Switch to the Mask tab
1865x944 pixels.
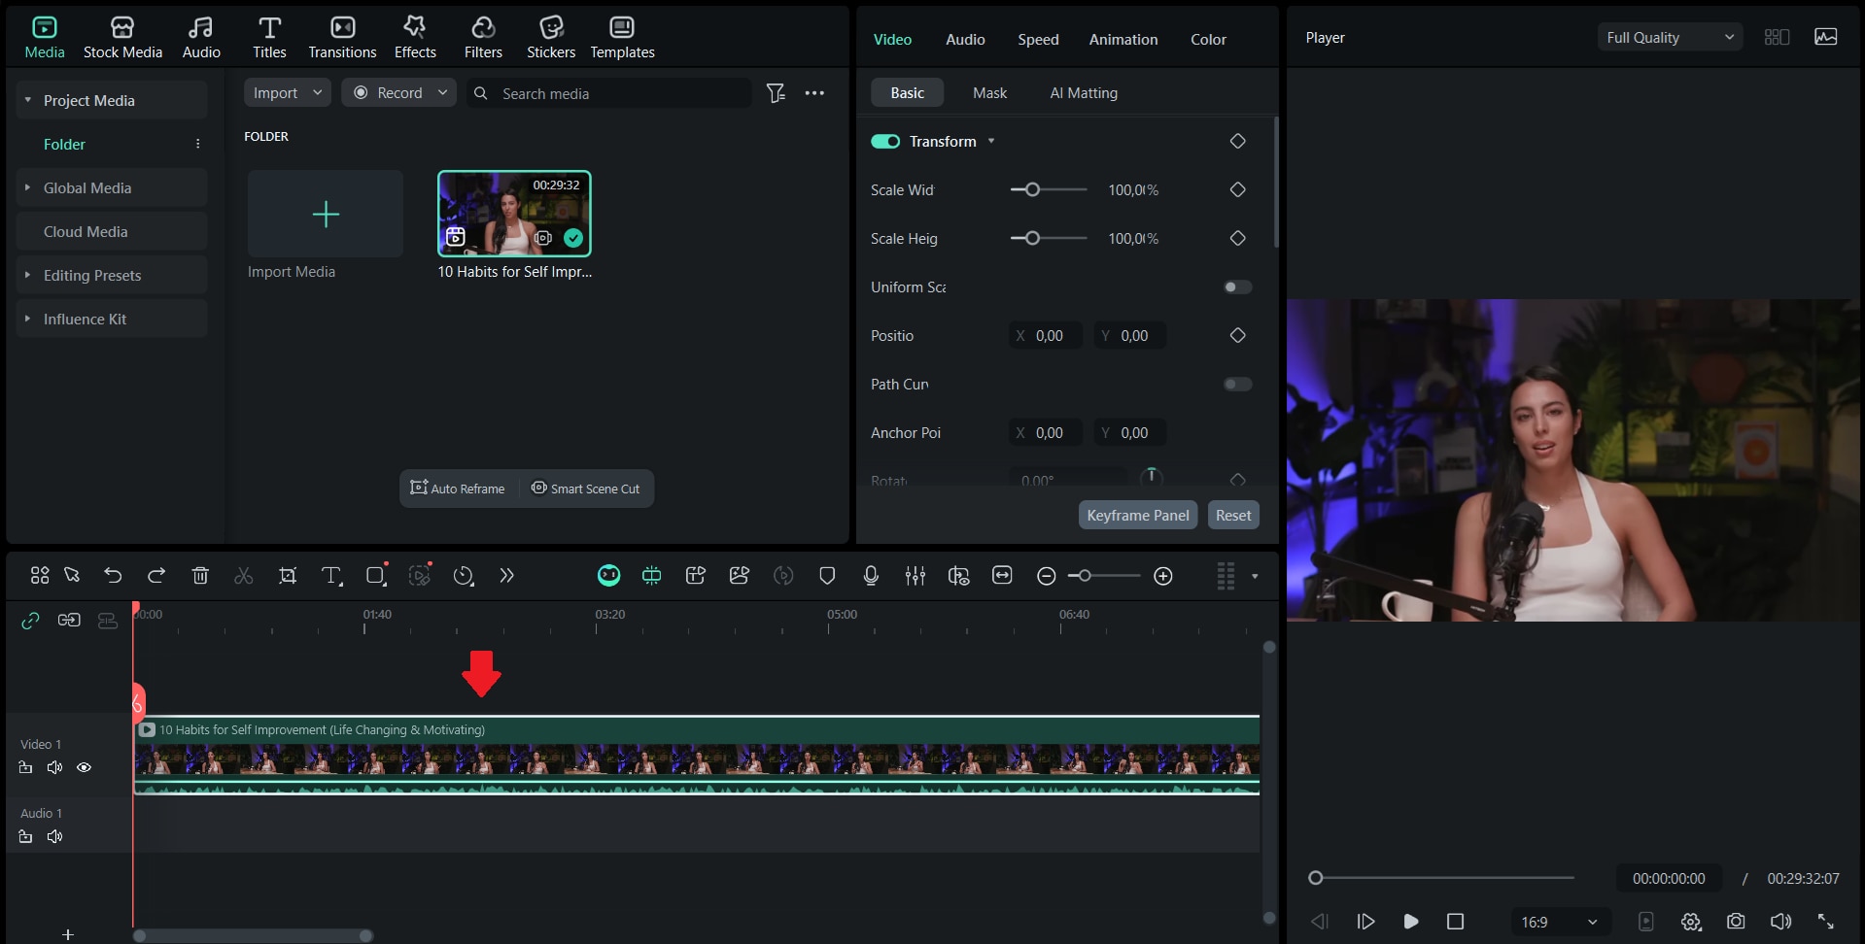[988, 92]
